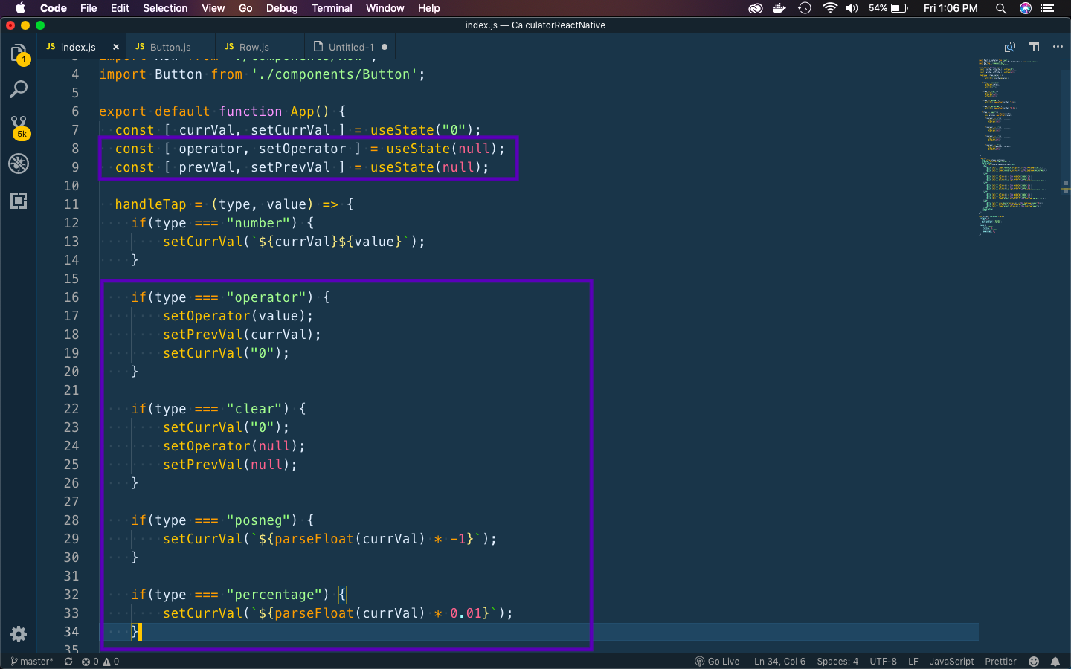This screenshot has width=1071, height=669.
Task: Click the Creative Cloud menu bar icon
Action: pos(756,8)
